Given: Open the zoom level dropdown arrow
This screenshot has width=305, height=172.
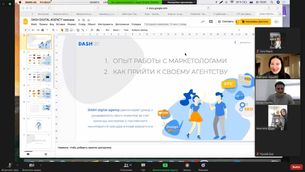Looking at the screenshot, I should [x=57, y=30].
